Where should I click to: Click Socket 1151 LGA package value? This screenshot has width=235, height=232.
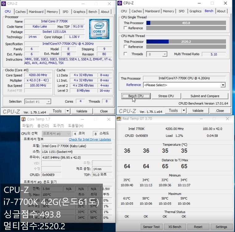coord(54,31)
